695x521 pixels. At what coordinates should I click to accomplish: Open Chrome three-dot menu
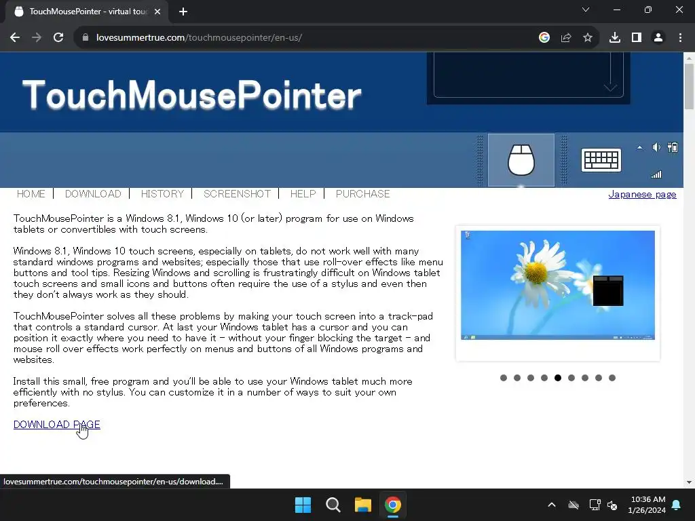click(680, 38)
